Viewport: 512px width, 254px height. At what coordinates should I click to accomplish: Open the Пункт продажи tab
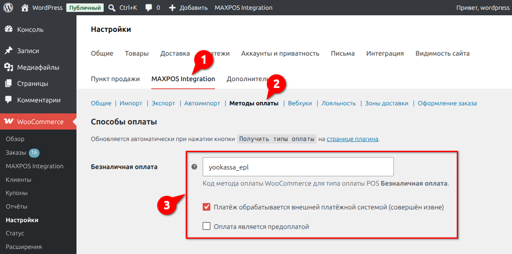(115, 79)
